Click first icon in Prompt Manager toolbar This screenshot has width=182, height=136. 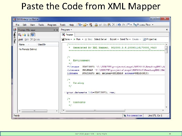20,35
